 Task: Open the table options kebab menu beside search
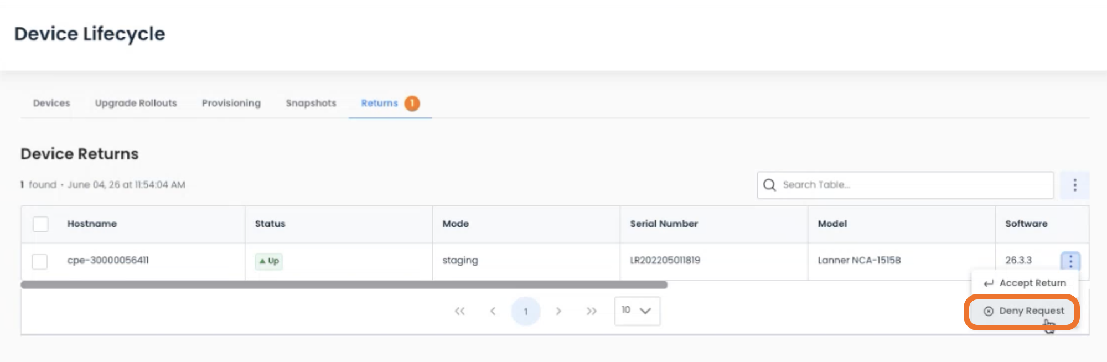1074,185
